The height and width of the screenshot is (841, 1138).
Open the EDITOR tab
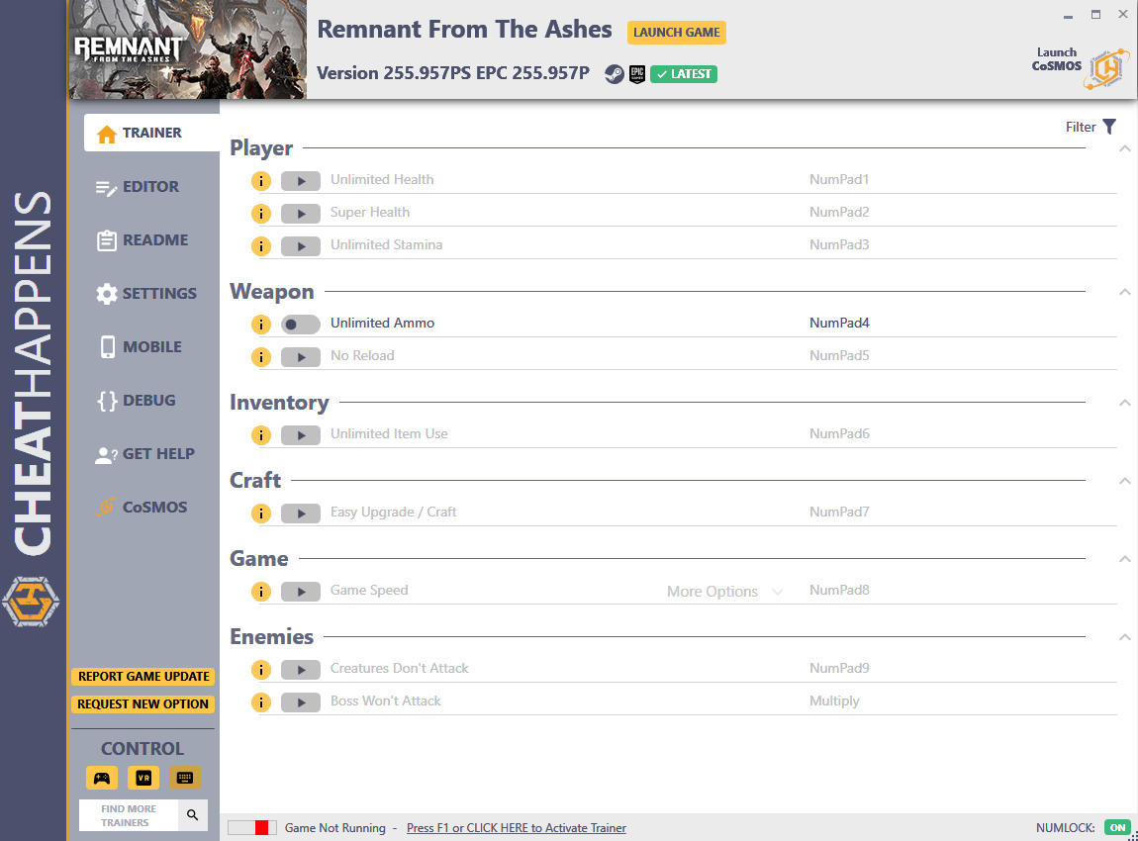(138, 187)
